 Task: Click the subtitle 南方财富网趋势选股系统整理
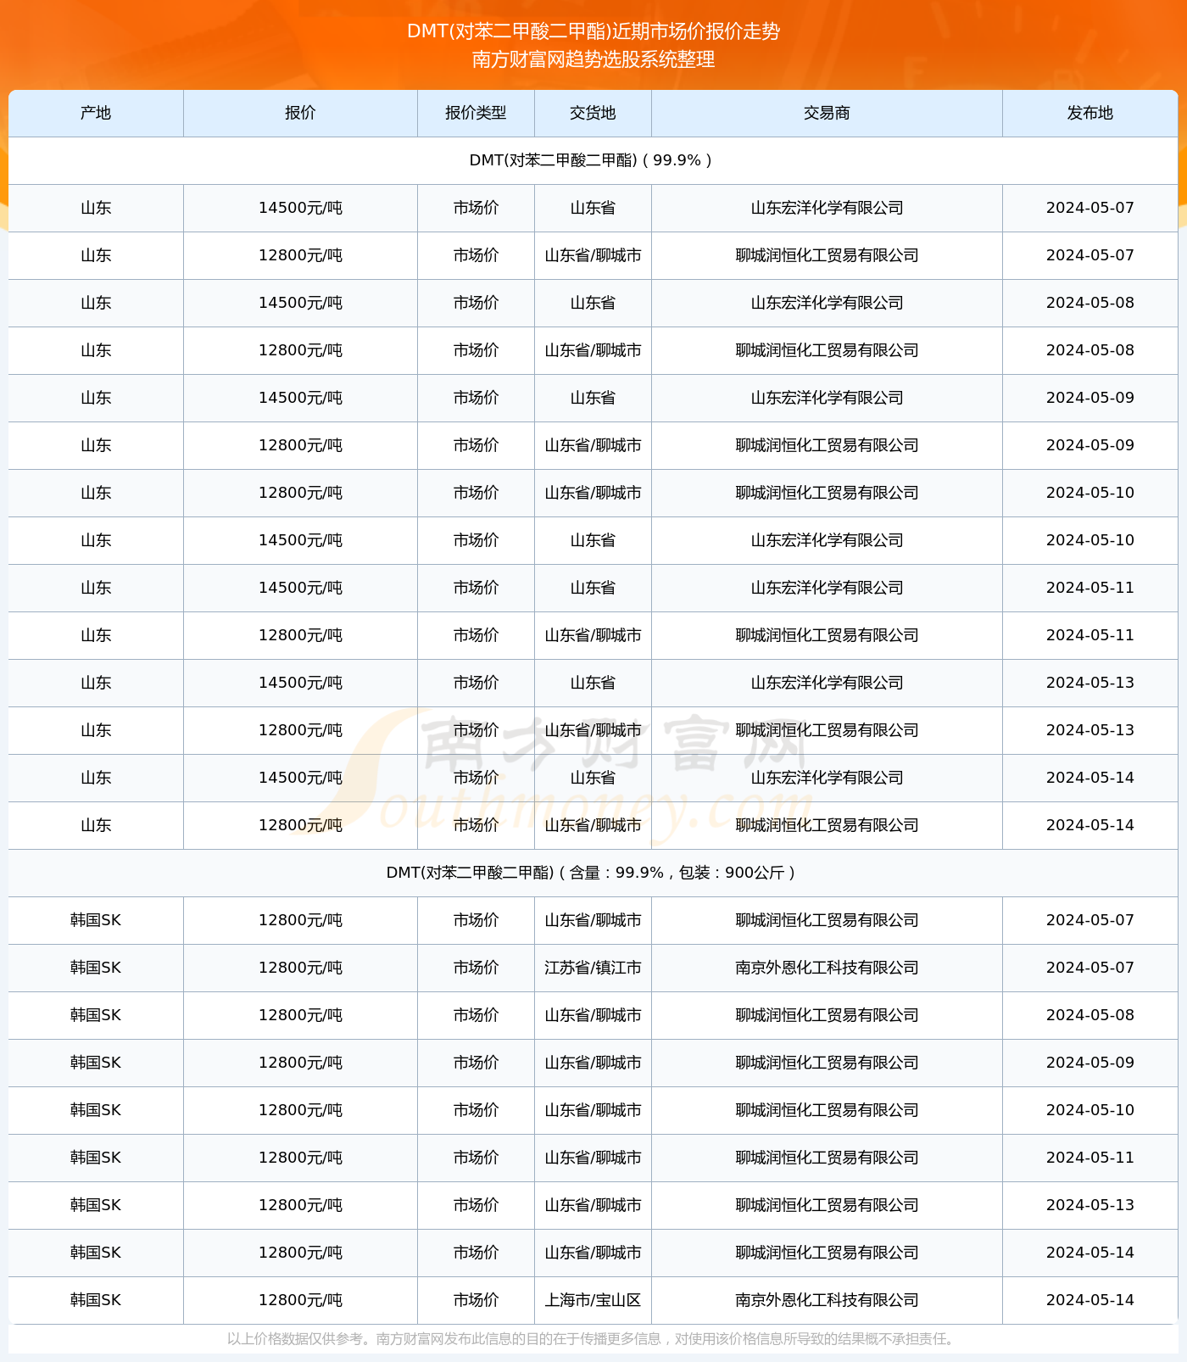pyautogui.click(x=593, y=59)
